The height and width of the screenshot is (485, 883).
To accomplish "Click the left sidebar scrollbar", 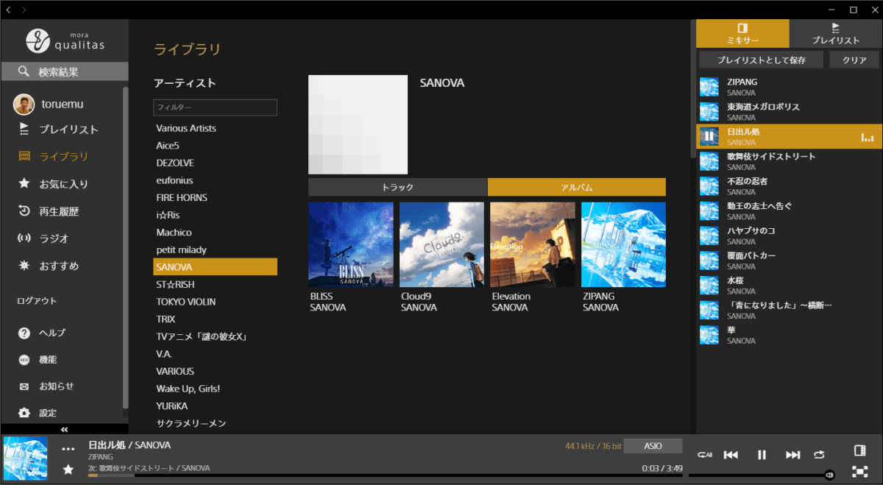I will pyautogui.click(x=125, y=247).
